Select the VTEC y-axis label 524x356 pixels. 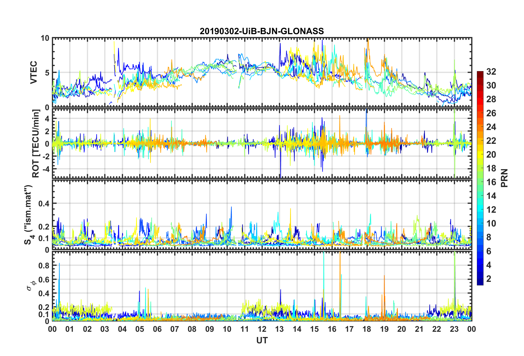tap(34, 72)
